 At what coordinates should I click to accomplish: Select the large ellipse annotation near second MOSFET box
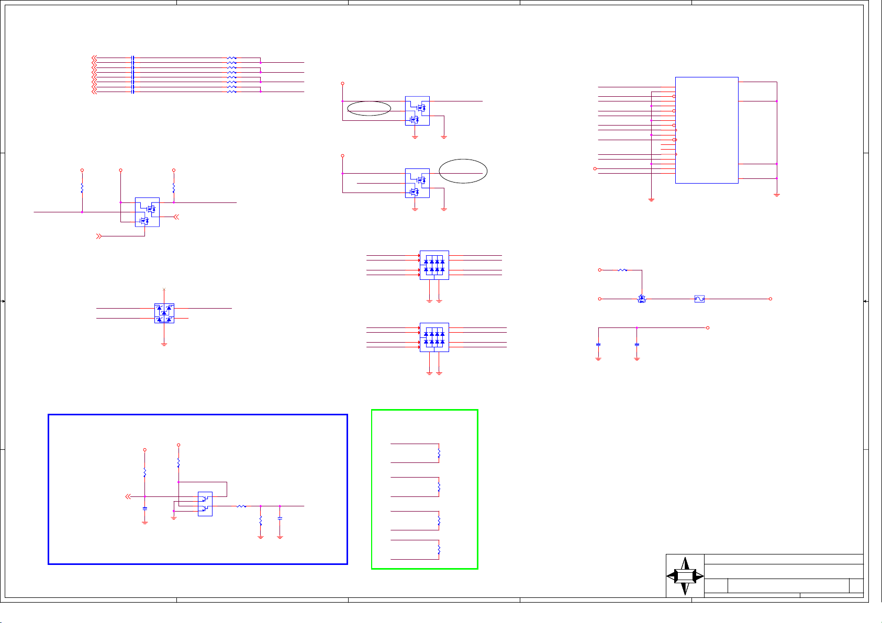click(463, 171)
